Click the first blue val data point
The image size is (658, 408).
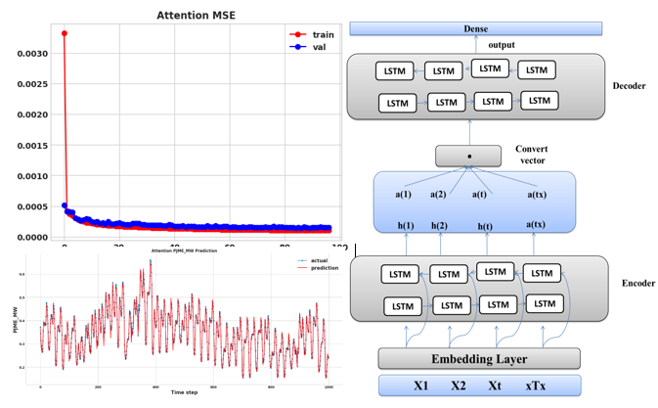pos(65,205)
